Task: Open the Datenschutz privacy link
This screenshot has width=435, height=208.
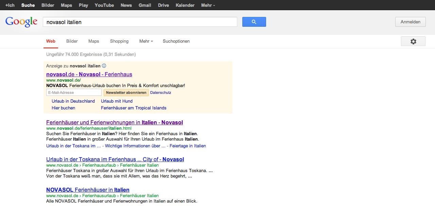Action: pos(161,92)
